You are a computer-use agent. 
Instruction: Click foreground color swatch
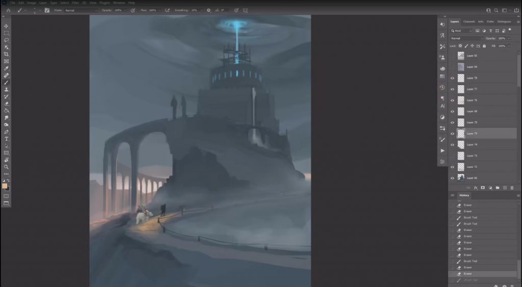[4, 186]
